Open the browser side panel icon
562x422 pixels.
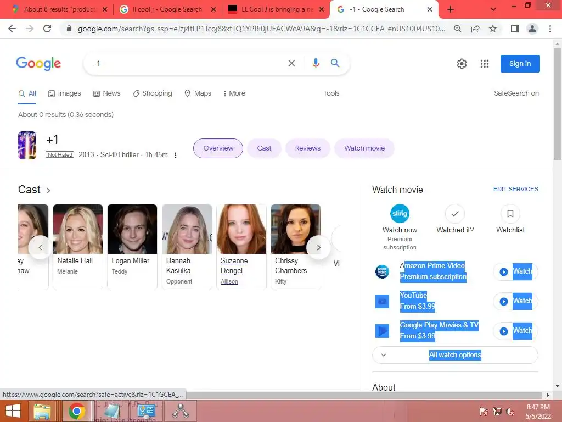[x=515, y=29]
